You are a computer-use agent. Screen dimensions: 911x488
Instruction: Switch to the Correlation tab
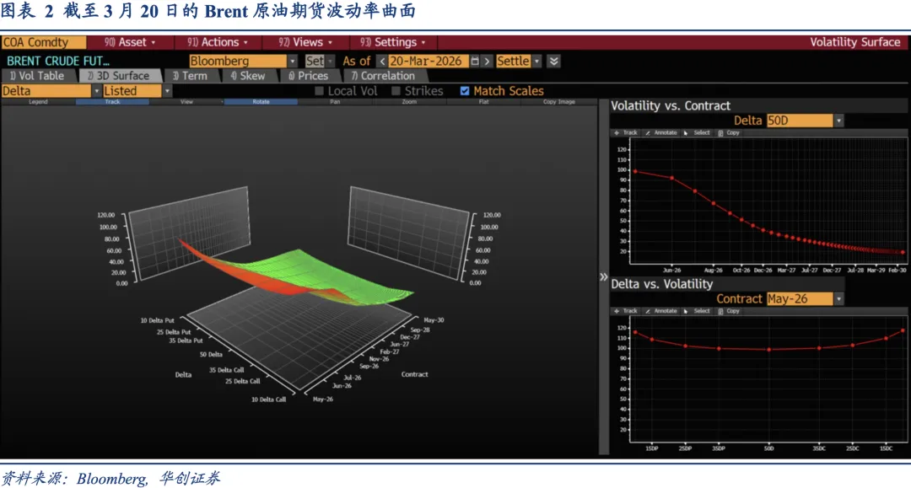(384, 76)
